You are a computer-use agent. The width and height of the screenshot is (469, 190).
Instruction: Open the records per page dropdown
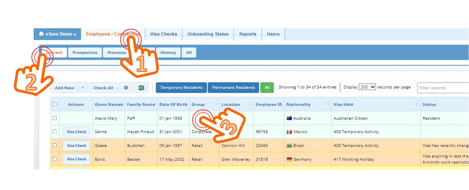(x=367, y=87)
